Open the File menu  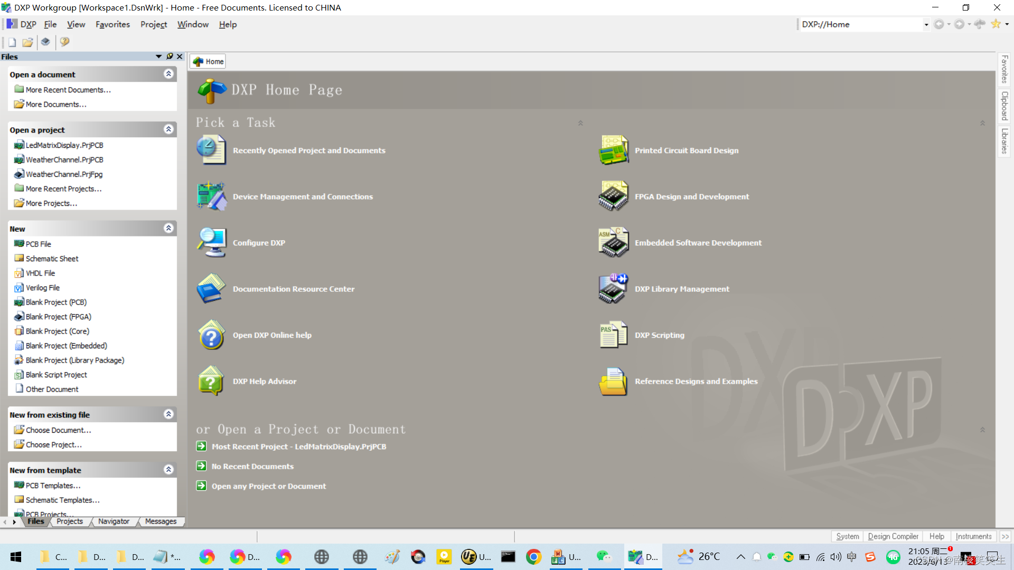click(50, 24)
